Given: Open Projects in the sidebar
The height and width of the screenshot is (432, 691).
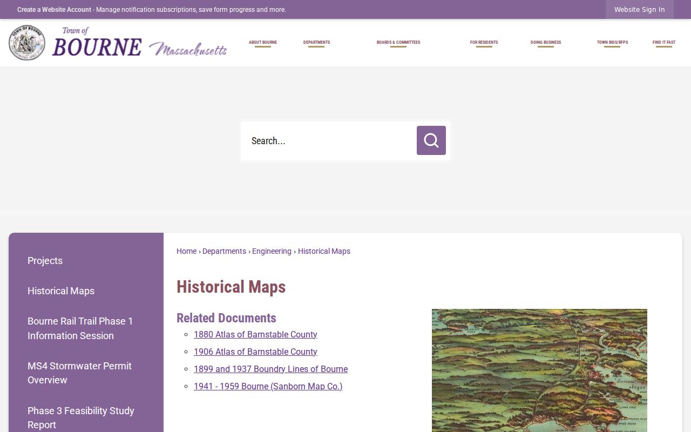Looking at the screenshot, I should click(x=45, y=261).
